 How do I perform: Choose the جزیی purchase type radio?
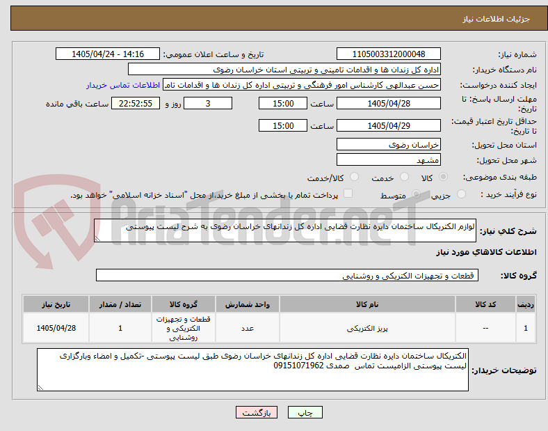click(461, 194)
